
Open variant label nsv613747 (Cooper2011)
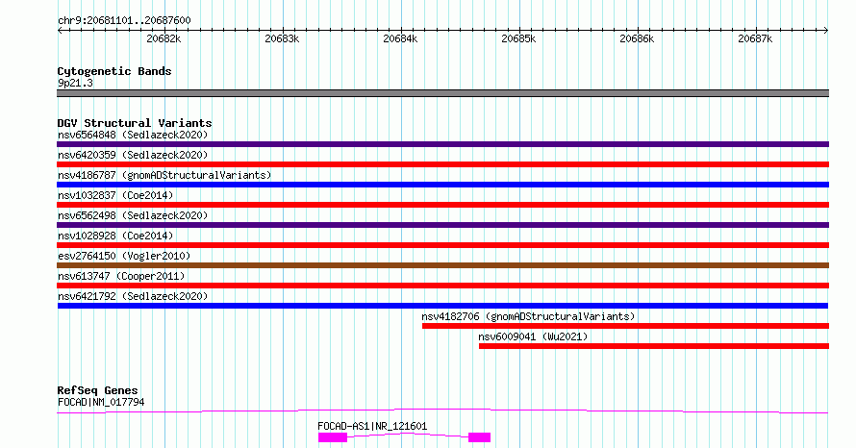coord(121,276)
